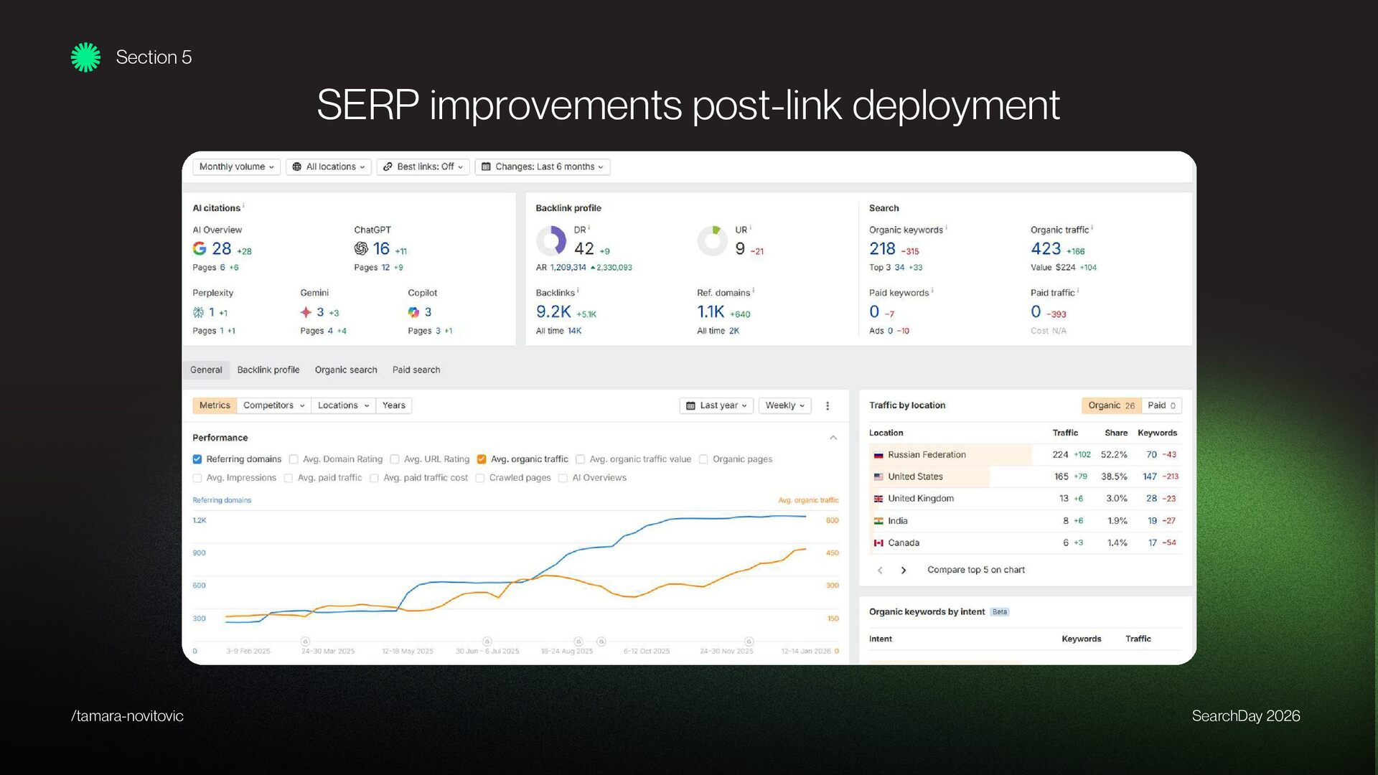Expand the Changes: Last 6 months dropdown
This screenshot has height=775, width=1378.
(x=543, y=166)
